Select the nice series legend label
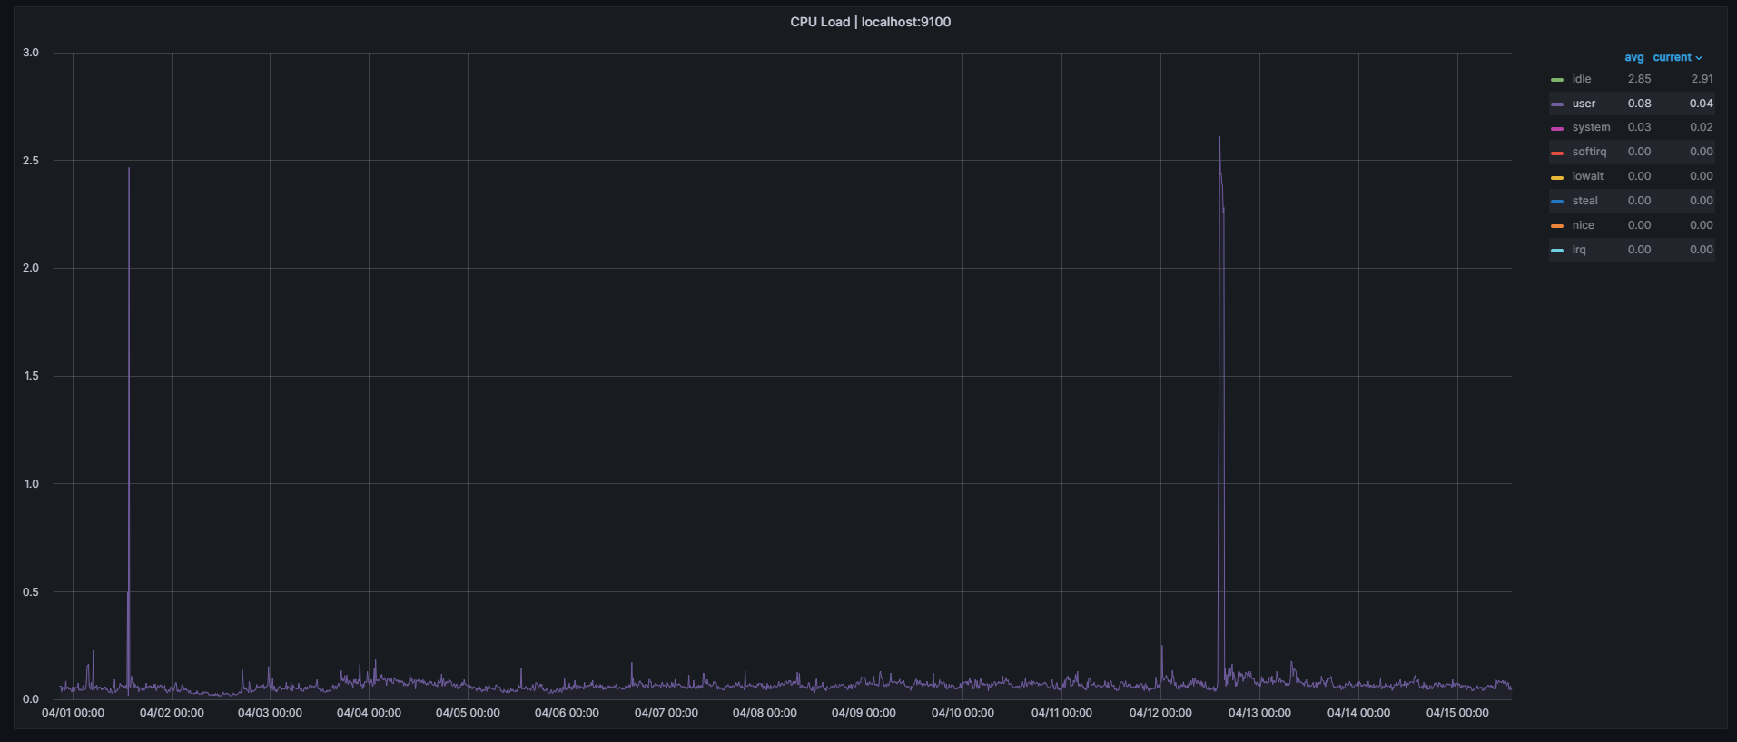This screenshot has width=1737, height=742. tap(1584, 225)
